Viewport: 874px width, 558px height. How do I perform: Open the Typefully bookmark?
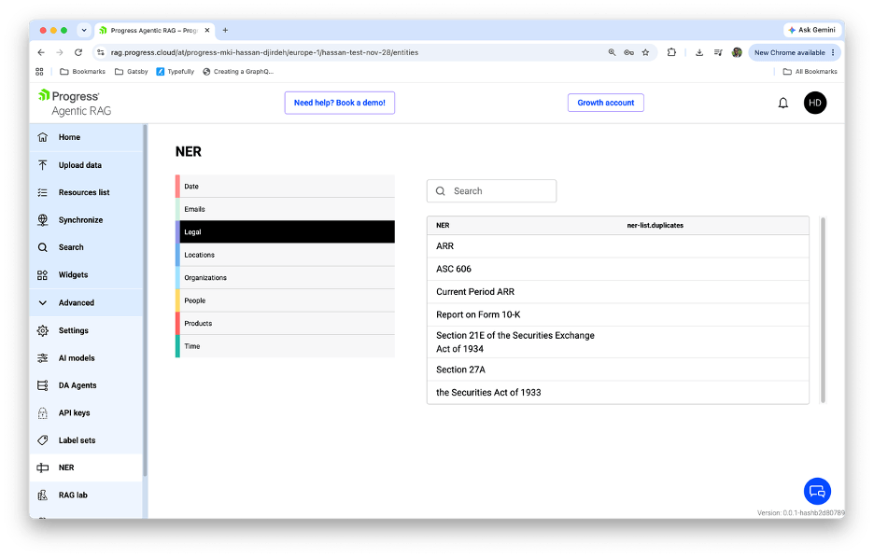point(175,71)
